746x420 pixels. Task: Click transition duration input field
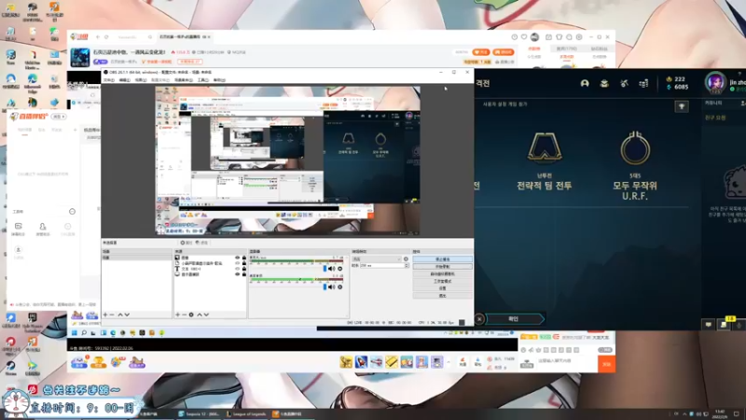click(x=382, y=266)
